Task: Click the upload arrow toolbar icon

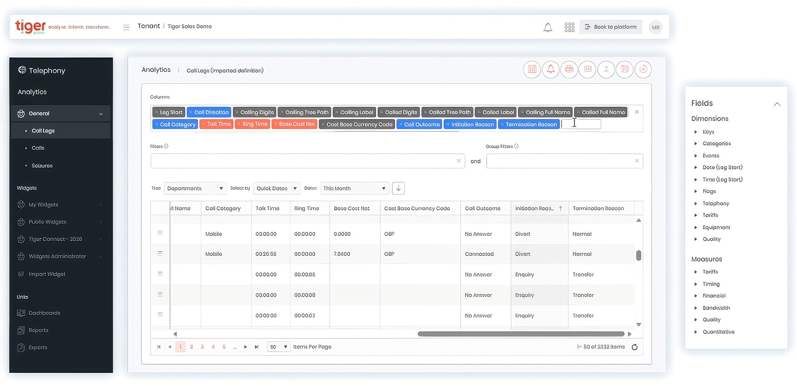Action: click(x=606, y=69)
